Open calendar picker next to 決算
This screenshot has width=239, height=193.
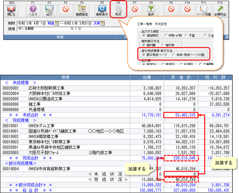point(103,23)
